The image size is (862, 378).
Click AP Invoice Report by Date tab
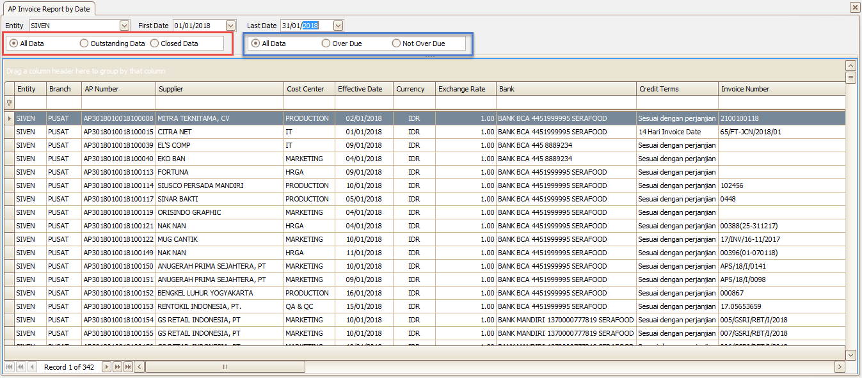coord(49,9)
